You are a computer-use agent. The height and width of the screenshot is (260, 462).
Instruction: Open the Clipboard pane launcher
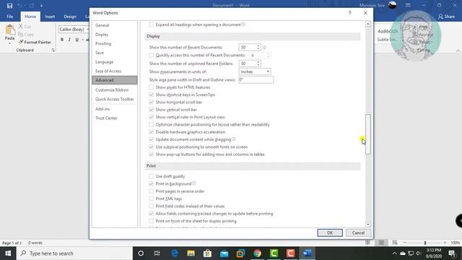coord(53,50)
